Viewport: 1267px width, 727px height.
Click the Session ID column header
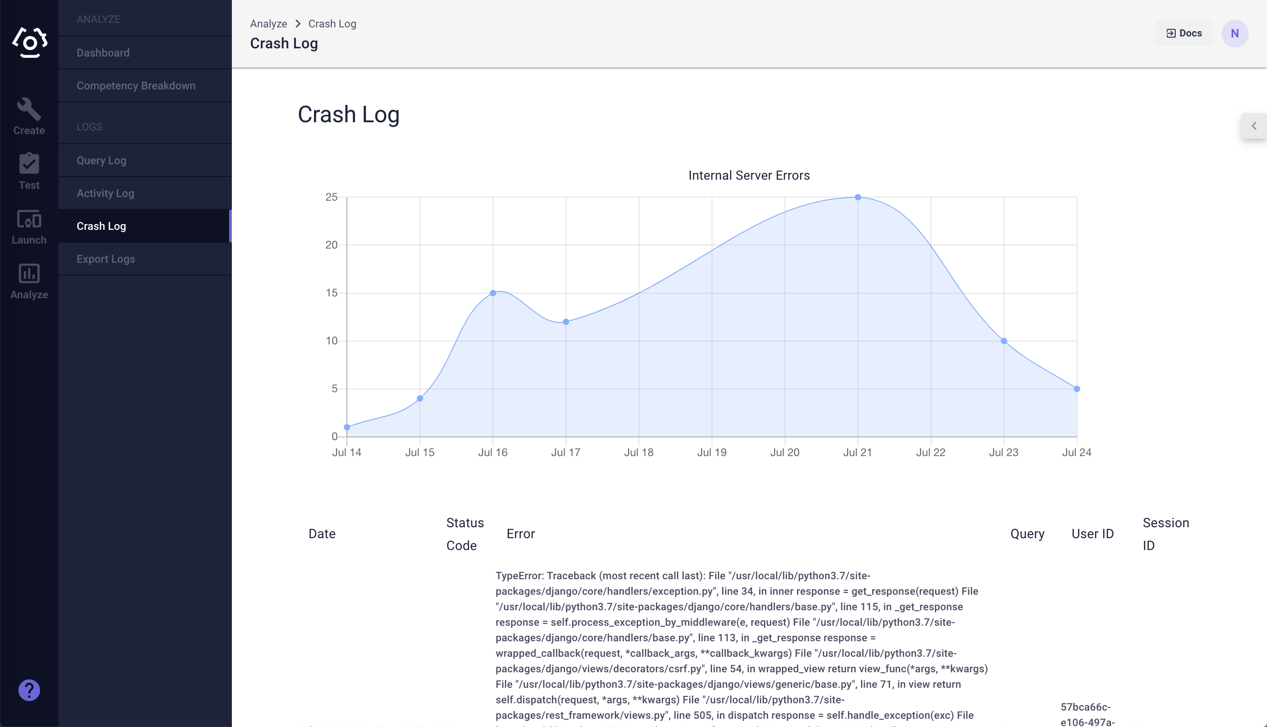pos(1166,534)
